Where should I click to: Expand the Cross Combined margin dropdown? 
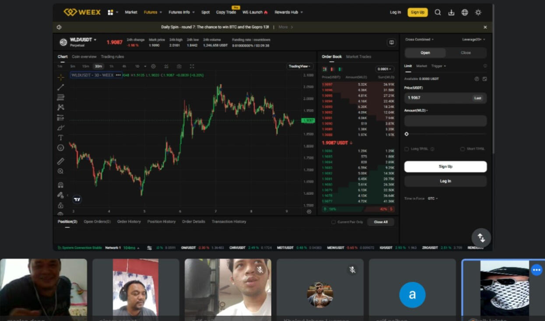coord(419,39)
